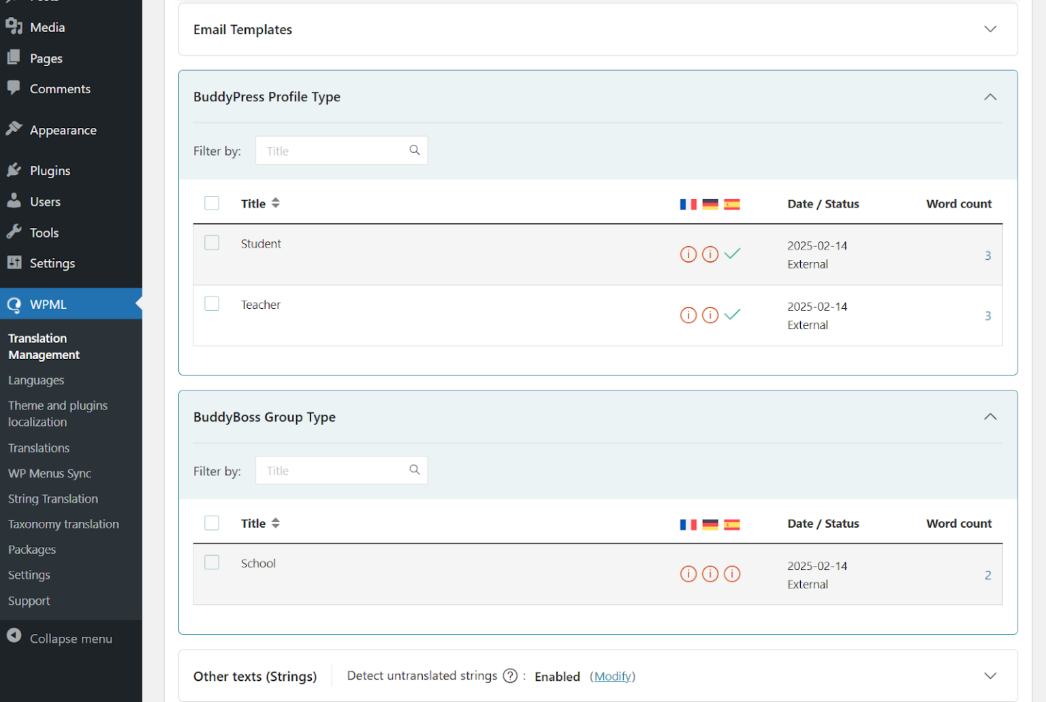Click the French status icon on Teacher row
This screenshot has height=702, width=1046.
688,314
